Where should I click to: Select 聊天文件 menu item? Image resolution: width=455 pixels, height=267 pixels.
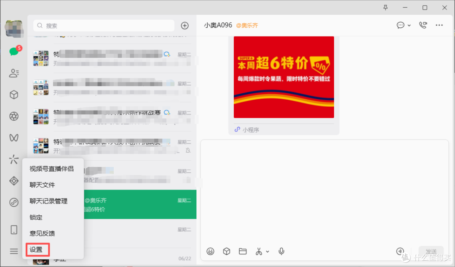click(43, 185)
